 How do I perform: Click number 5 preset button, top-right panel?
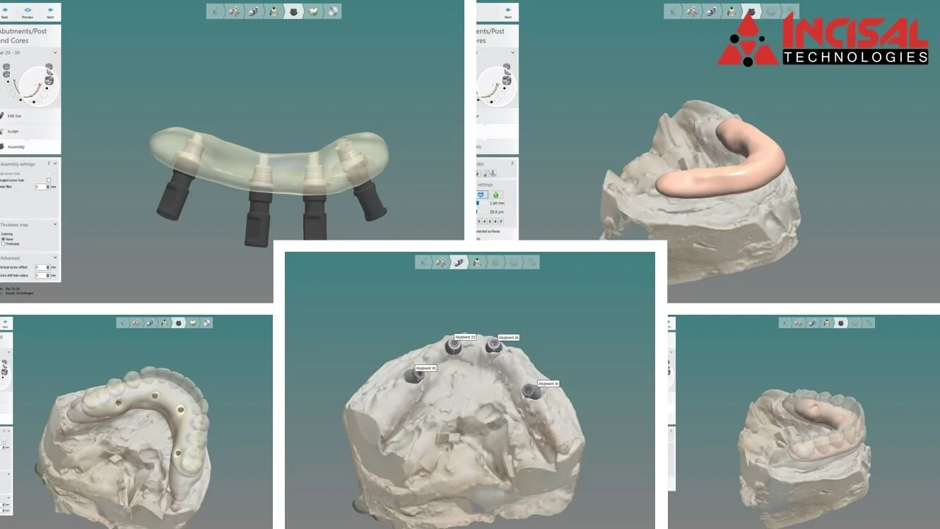[x=490, y=221]
